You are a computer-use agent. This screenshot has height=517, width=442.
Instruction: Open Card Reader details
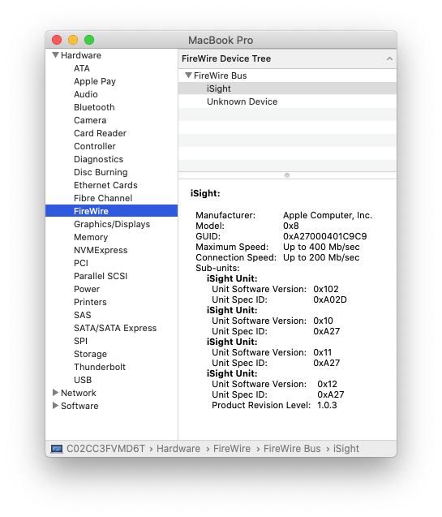(x=100, y=133)
